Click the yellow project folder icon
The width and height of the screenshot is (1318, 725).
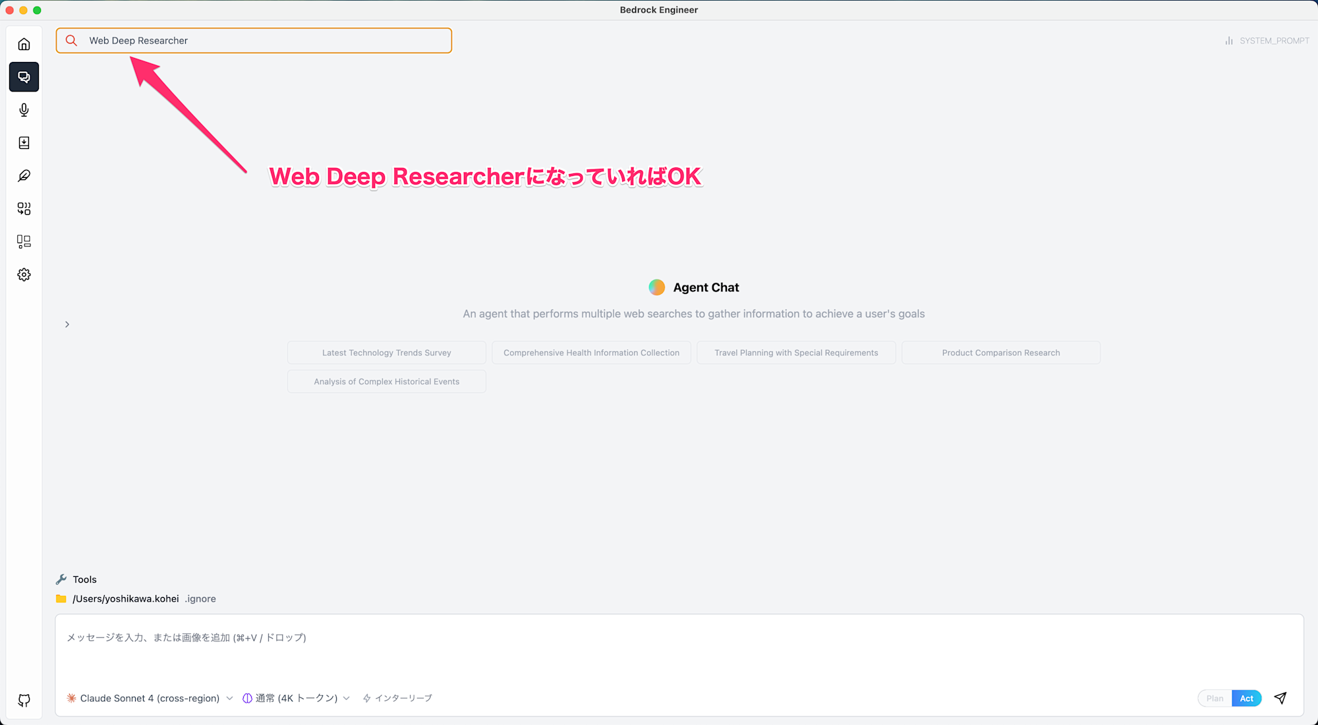click(x=61, y=598)
